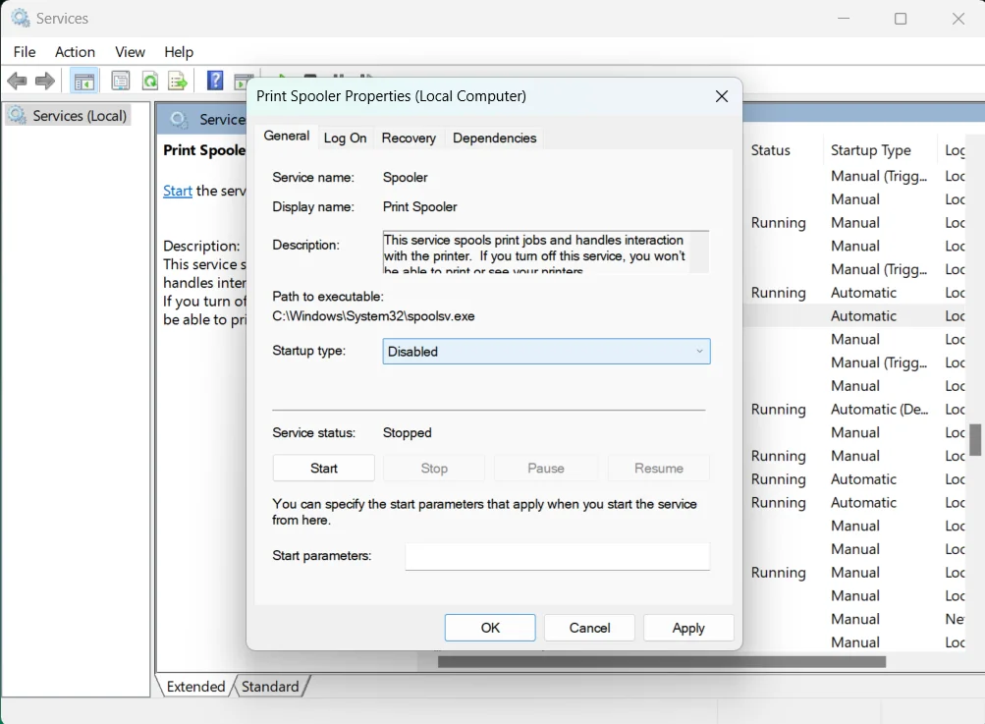
Task: Click the Refresh toolbar icon
Action: 150,82
